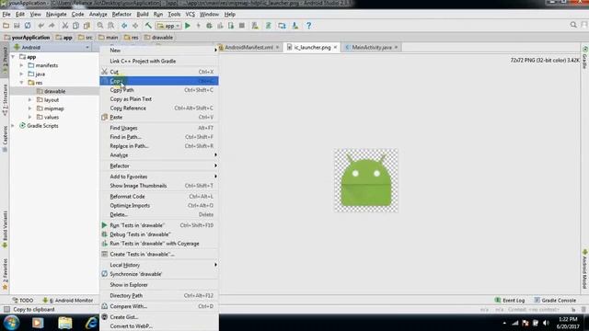Viewport: 589px width, 331px height.
Task: Click the Redo toolbar arrow
Action: (52, 26)
